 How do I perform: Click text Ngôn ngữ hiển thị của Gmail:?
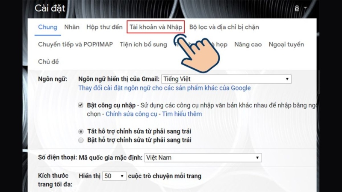click(119, 79)
